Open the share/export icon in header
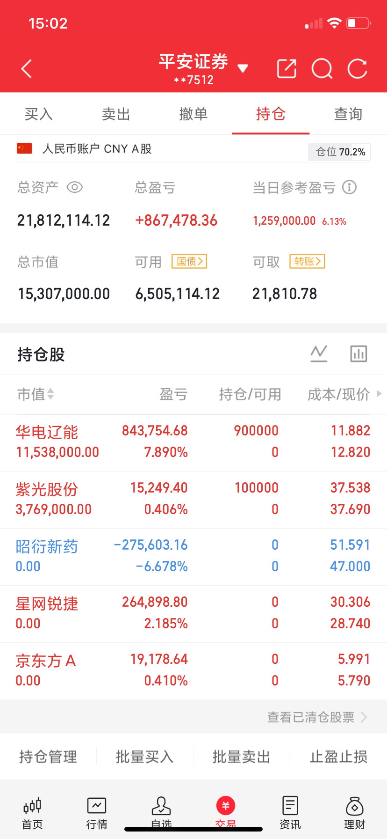 point(287,69)
